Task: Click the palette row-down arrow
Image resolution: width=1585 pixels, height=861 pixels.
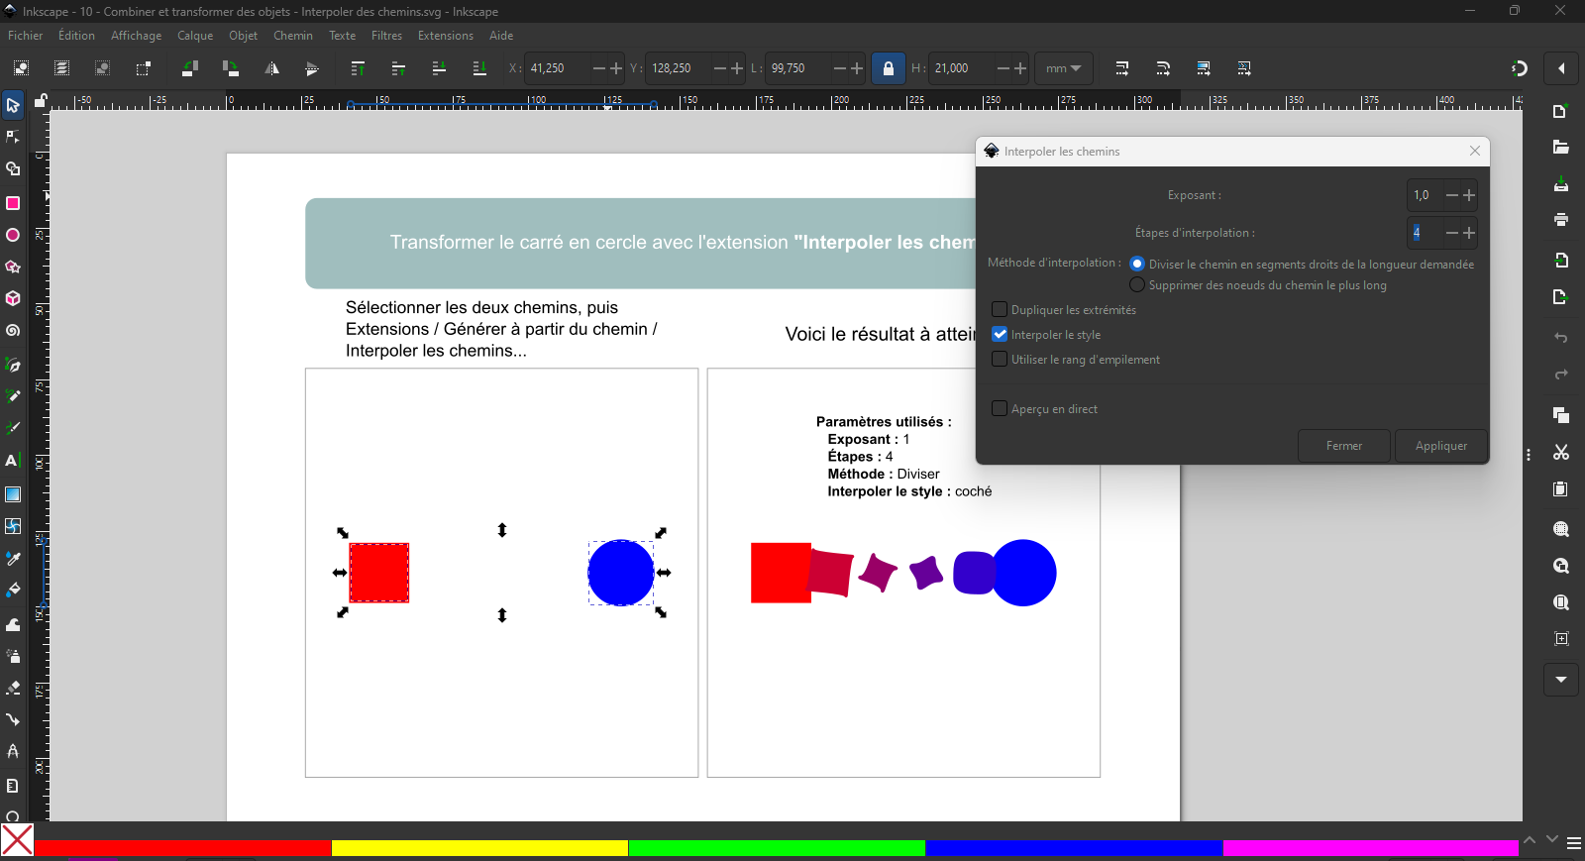Action: tap(1551, 840)
